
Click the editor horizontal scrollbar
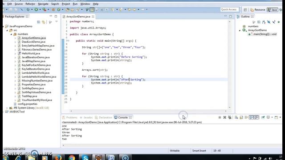point(148,111)
